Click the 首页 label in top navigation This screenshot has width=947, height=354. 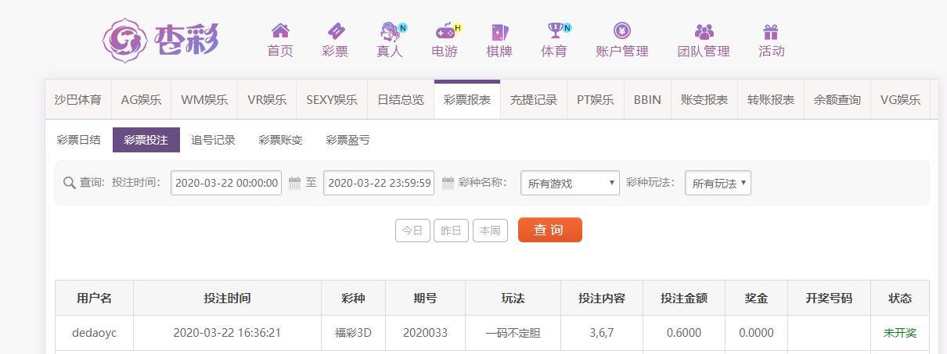click(x=280, y=51)
